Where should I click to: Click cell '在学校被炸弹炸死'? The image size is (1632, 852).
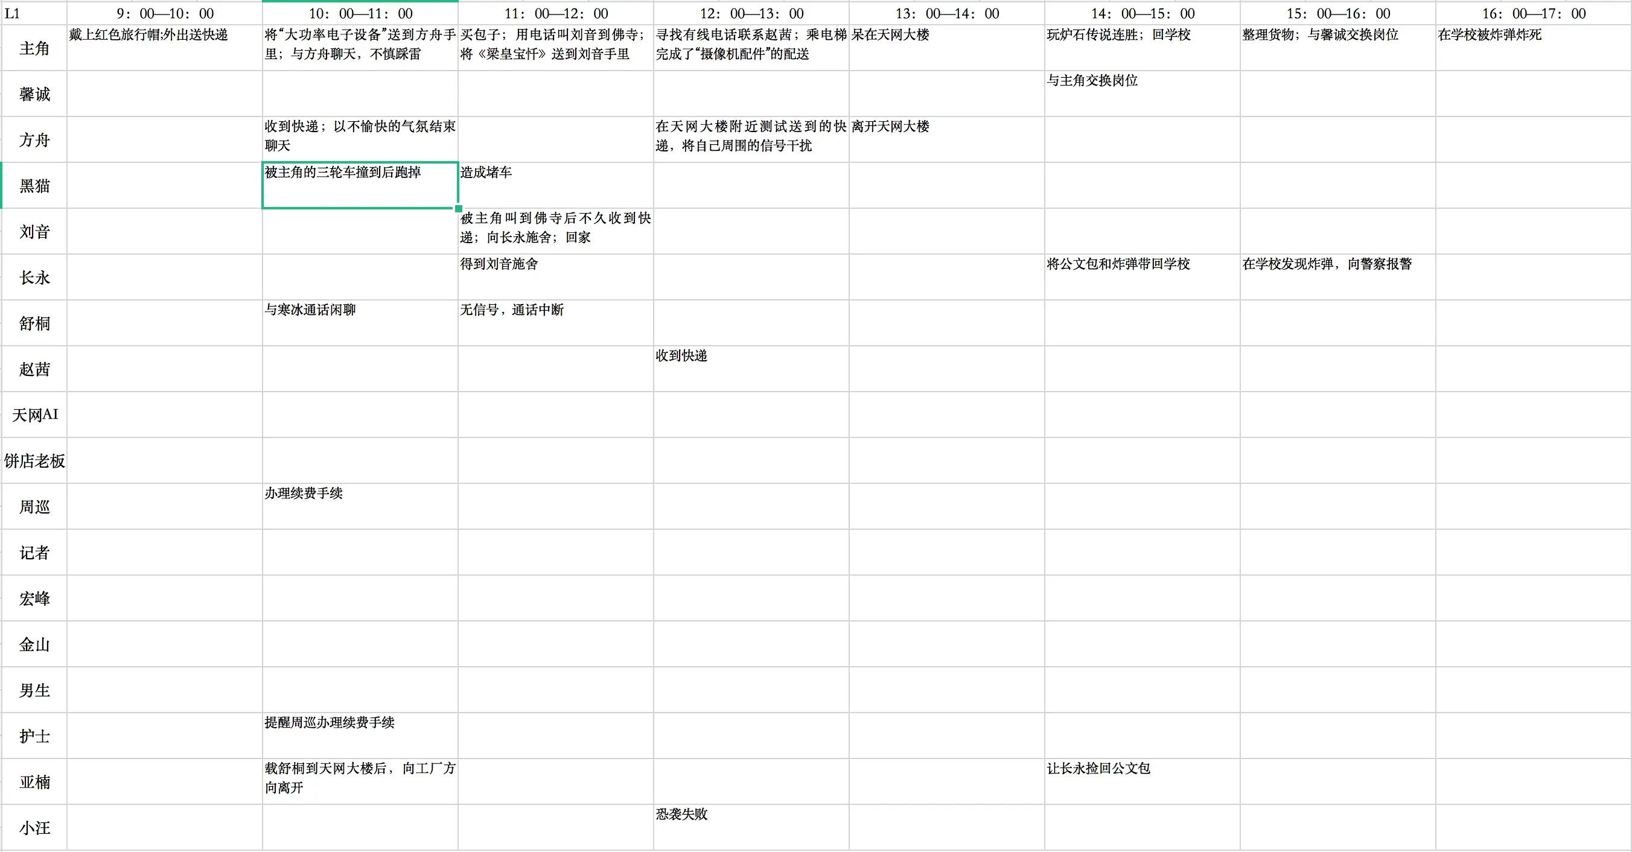1533,48
